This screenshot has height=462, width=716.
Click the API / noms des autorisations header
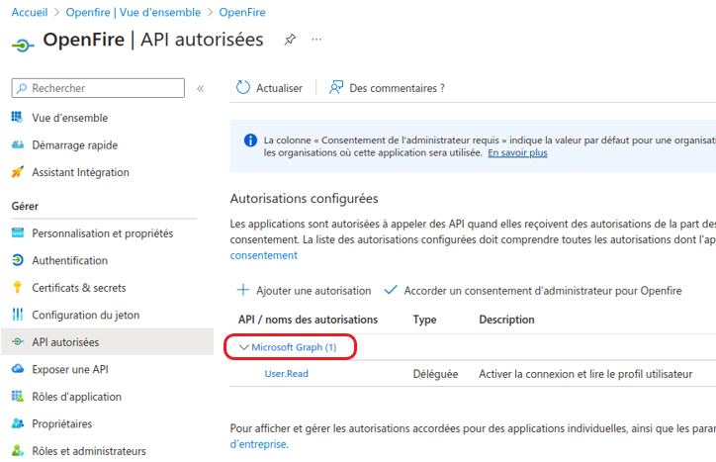[308, 320]
